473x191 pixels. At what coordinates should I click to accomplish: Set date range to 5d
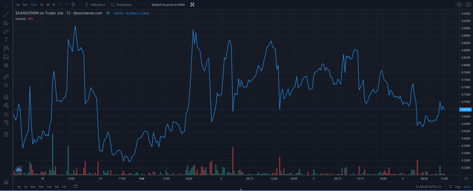coord(57,186)
